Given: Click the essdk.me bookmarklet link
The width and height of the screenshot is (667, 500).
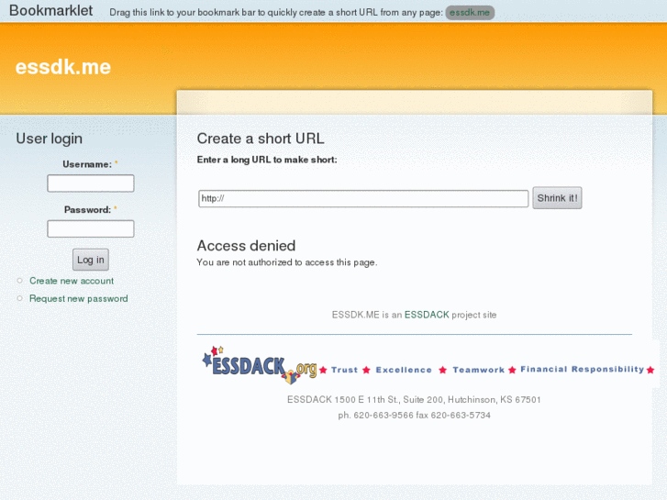Looking at the screenshot, I should pyautogui.click(x=470, y=12).
